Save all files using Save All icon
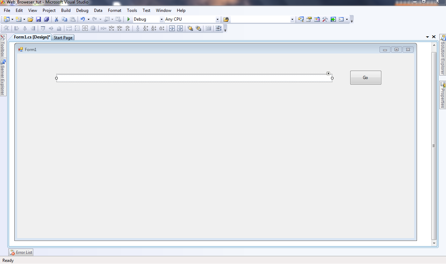446x264 pixels. click(x=46, y=19)
